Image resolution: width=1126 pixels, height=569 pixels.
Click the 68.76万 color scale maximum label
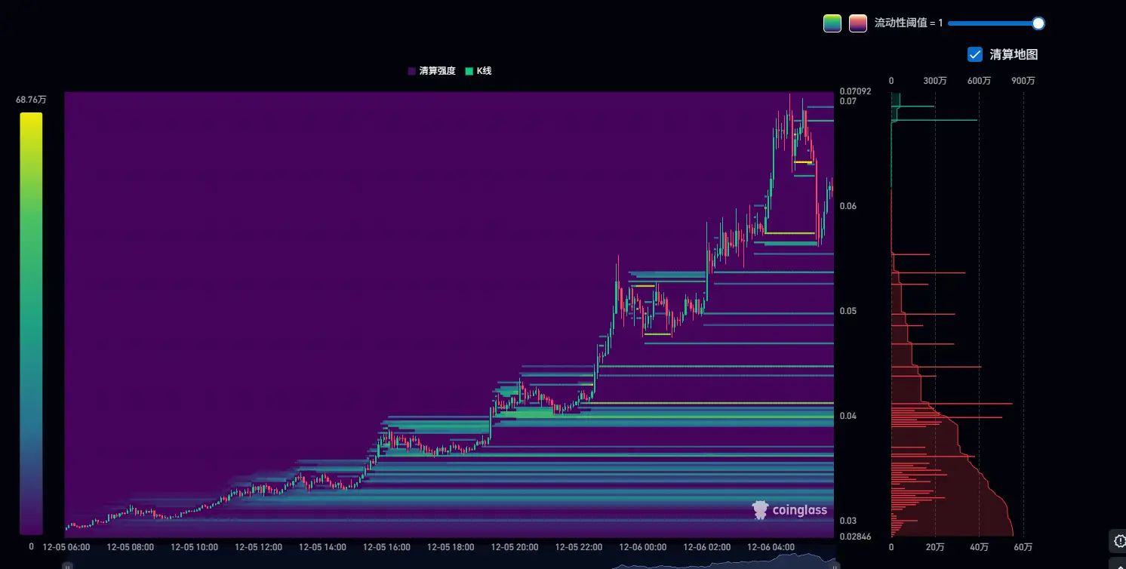coord(31,100)
